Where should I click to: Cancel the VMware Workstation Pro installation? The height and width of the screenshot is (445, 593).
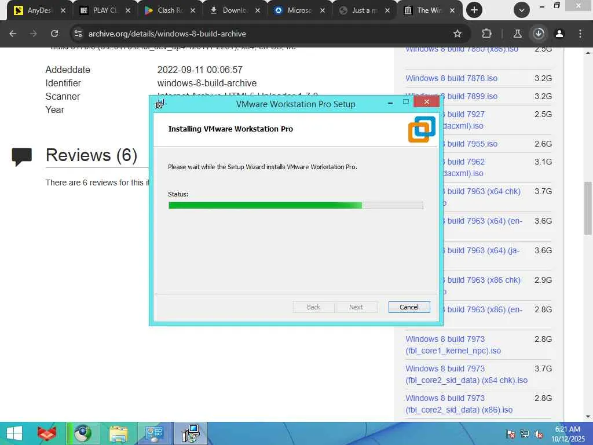(409, 307)
